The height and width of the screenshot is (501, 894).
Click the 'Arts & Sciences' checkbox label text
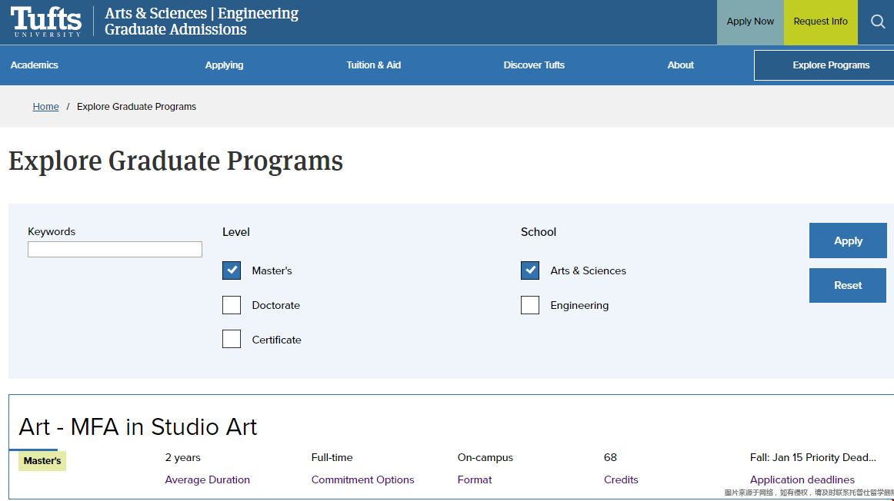point(588,271)
